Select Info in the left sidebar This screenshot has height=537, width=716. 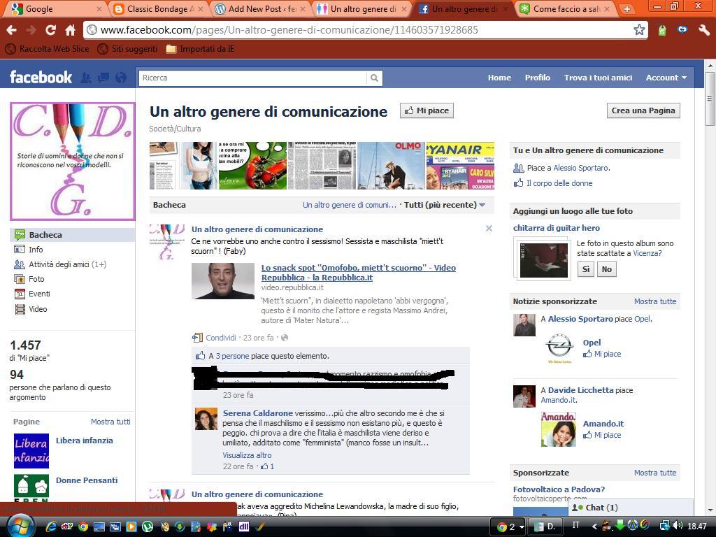coord(36,250)
